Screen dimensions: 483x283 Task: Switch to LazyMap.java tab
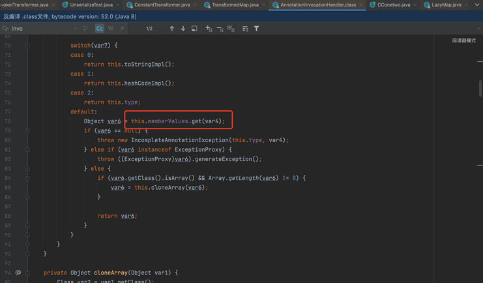point(446,5)
